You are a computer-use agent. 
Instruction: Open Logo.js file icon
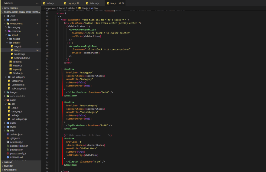click(x=12, y=47)
